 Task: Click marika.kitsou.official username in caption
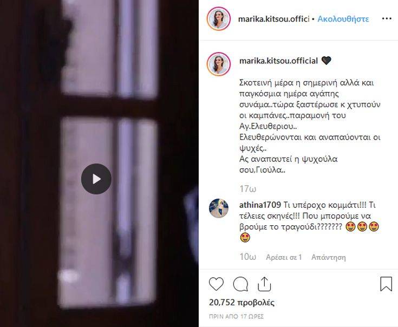coord(278,61)
